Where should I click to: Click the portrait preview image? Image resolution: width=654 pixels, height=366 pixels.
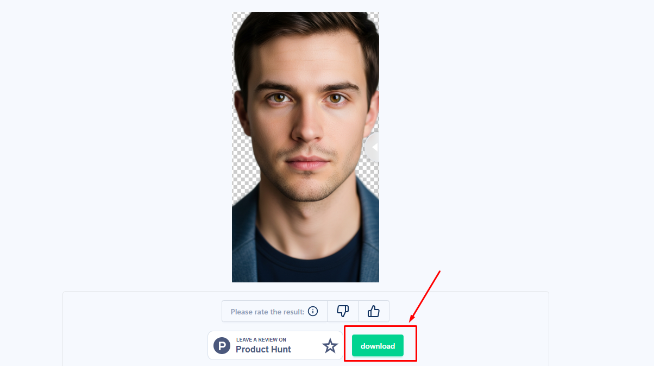305,147
